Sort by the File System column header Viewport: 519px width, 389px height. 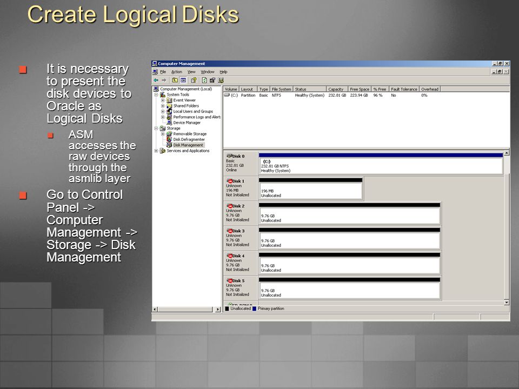(281, 89)
